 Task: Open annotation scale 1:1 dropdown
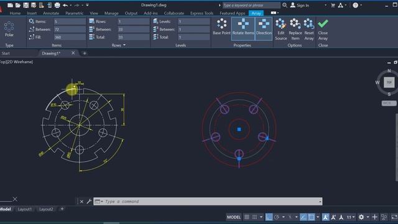[x=351, y=217]
